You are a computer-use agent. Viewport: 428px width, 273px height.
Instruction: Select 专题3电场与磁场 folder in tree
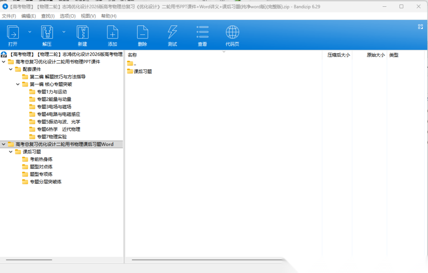(x=54, y=107)
